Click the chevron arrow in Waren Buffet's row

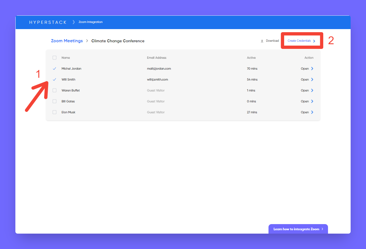[x=312, y=90]
